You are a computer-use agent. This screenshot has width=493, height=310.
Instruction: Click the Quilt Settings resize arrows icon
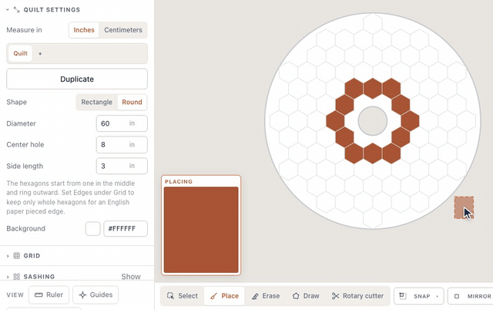[x=17, y=10]
